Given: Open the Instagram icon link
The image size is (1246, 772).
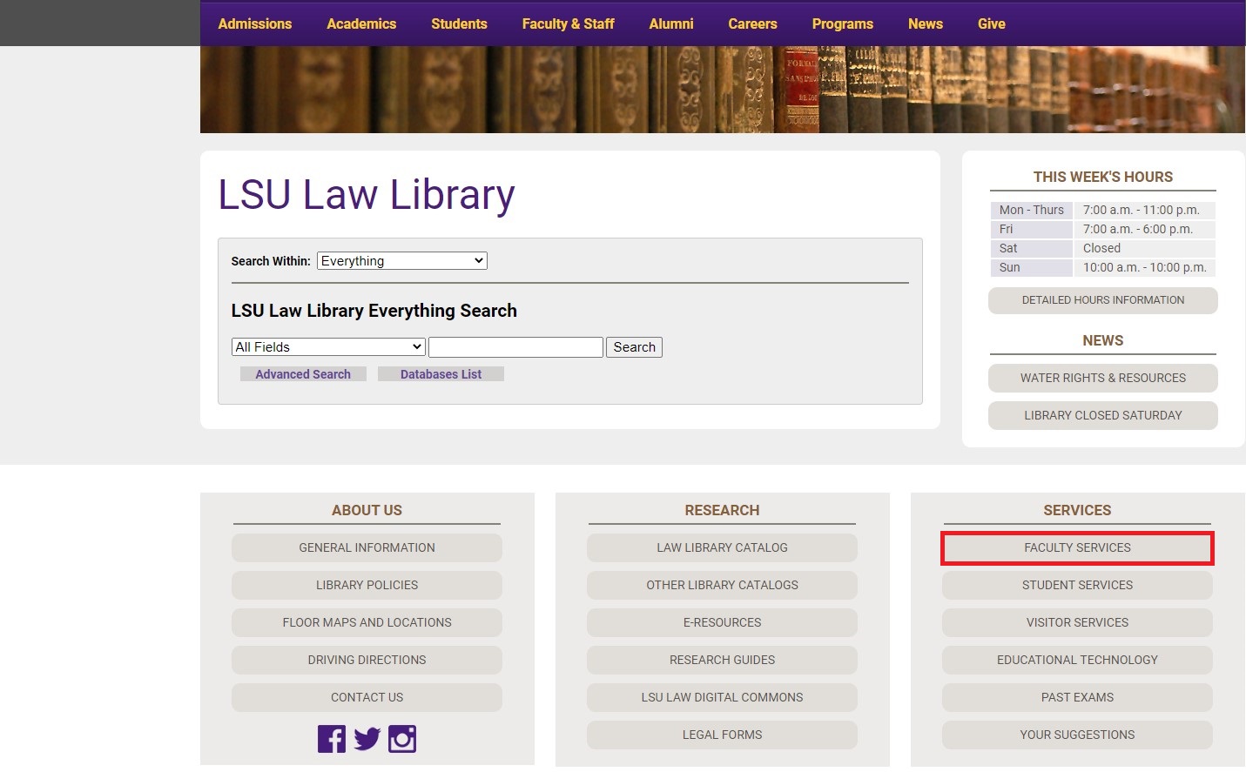Looking at the screenshot, I should (402, 739).
